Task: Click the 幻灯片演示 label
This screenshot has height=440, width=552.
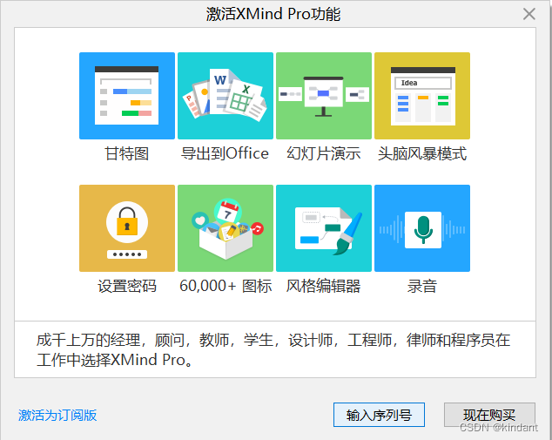Action: pos(324,154)
